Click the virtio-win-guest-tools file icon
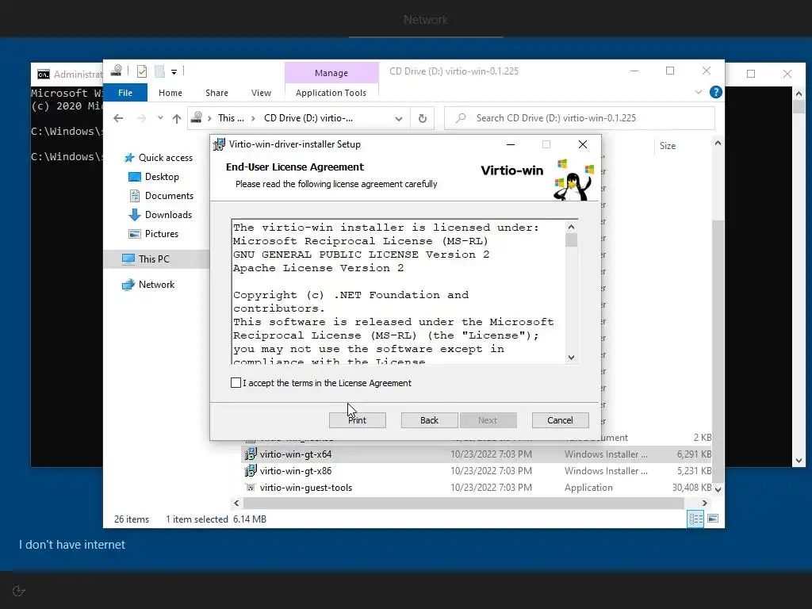 [251, 488]
